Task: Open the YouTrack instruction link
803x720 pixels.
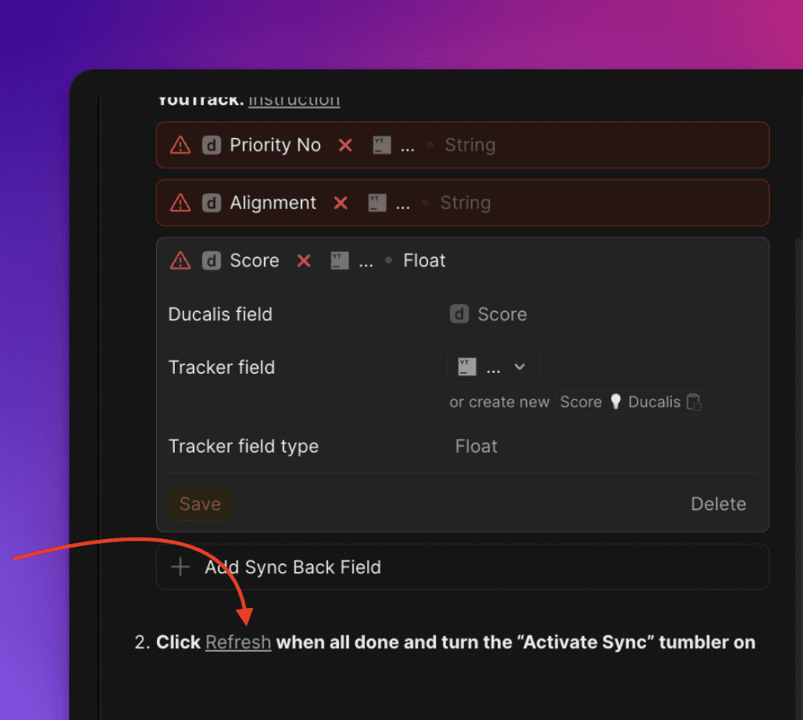Action: [x=294, y=99]
